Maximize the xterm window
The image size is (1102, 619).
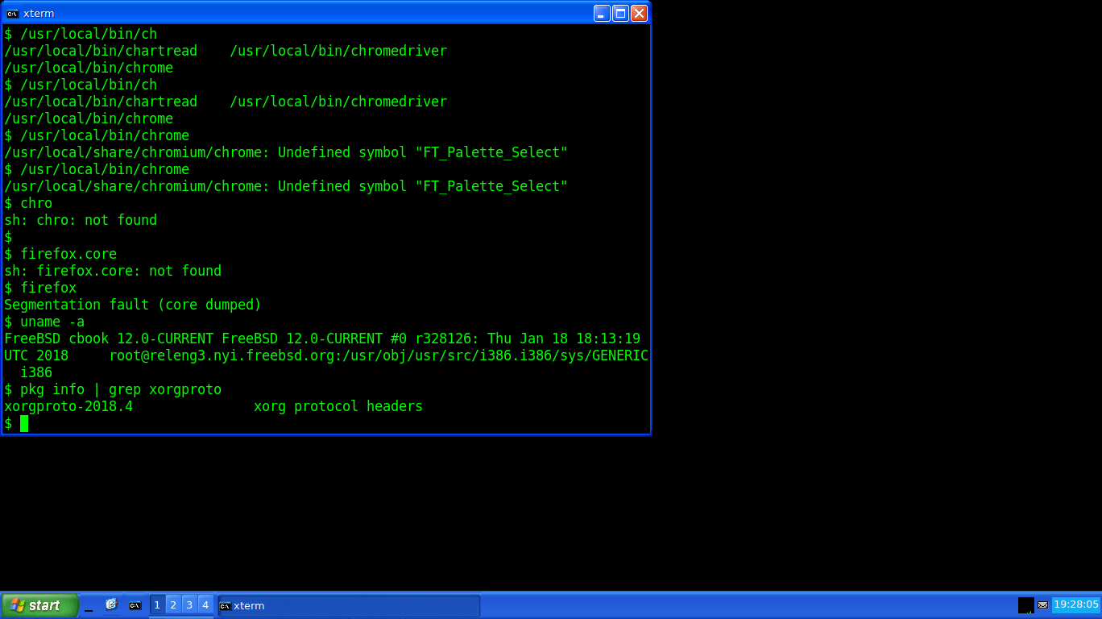tap(619, 13)
